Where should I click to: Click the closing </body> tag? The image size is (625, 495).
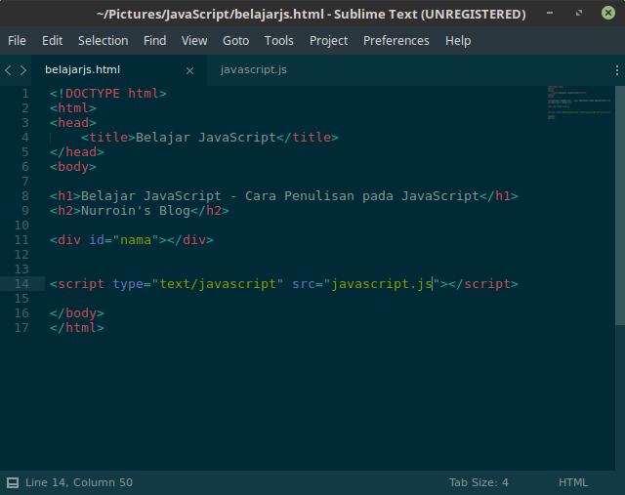(77, 313)
